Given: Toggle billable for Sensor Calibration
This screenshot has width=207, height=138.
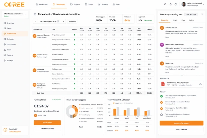Looking at the screenshot, I should [x=74, y=74].
